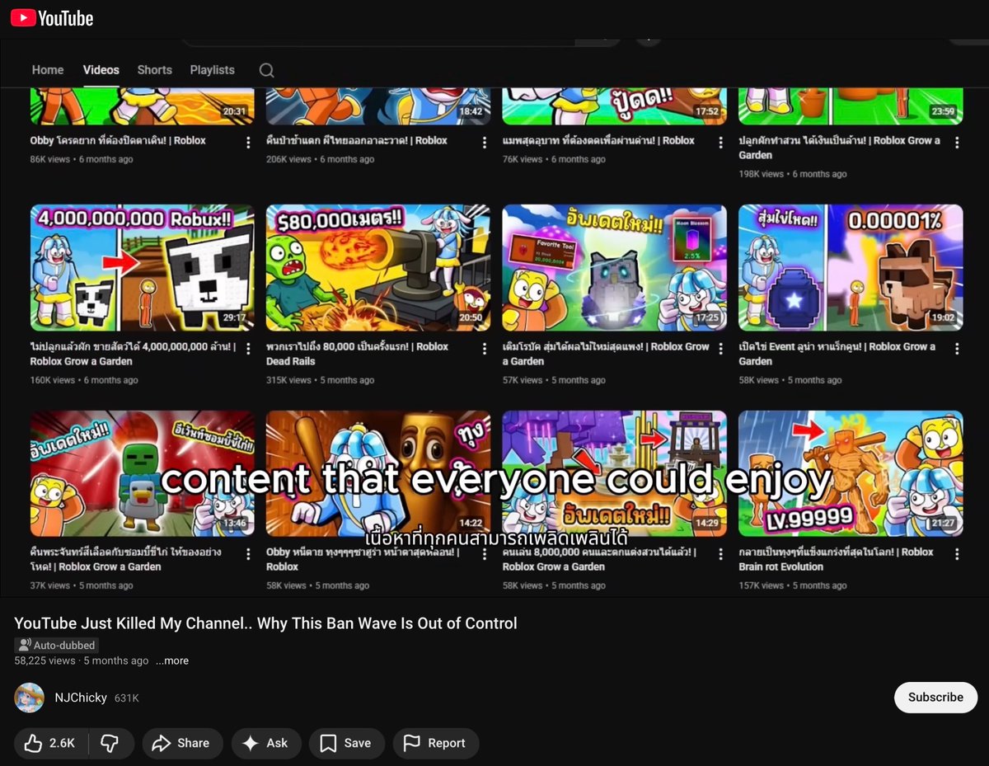Play the 13:46 zombie chicken thumbnail

143,473
